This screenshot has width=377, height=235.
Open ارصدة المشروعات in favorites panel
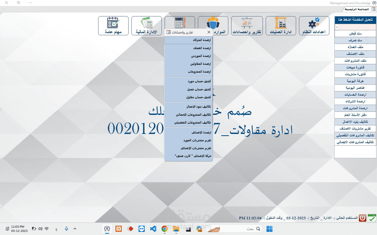[x=355, y=108]
